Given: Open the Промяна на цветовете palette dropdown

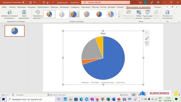Looking at the screenshot, I should click(38, 14).
